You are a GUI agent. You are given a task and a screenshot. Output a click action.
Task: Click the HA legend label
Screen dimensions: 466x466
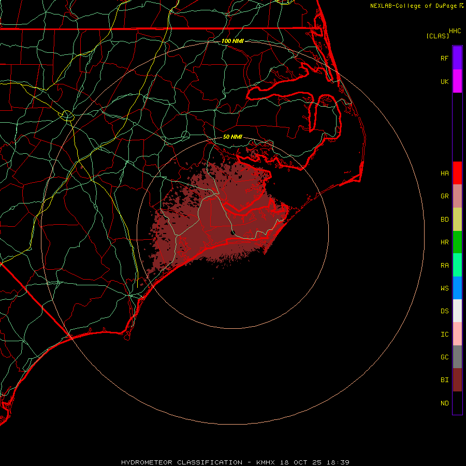pos(444,173)
